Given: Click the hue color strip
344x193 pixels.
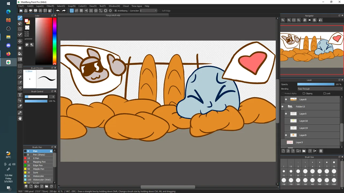Looking at the screenshot, I should (x=55, y=41).
